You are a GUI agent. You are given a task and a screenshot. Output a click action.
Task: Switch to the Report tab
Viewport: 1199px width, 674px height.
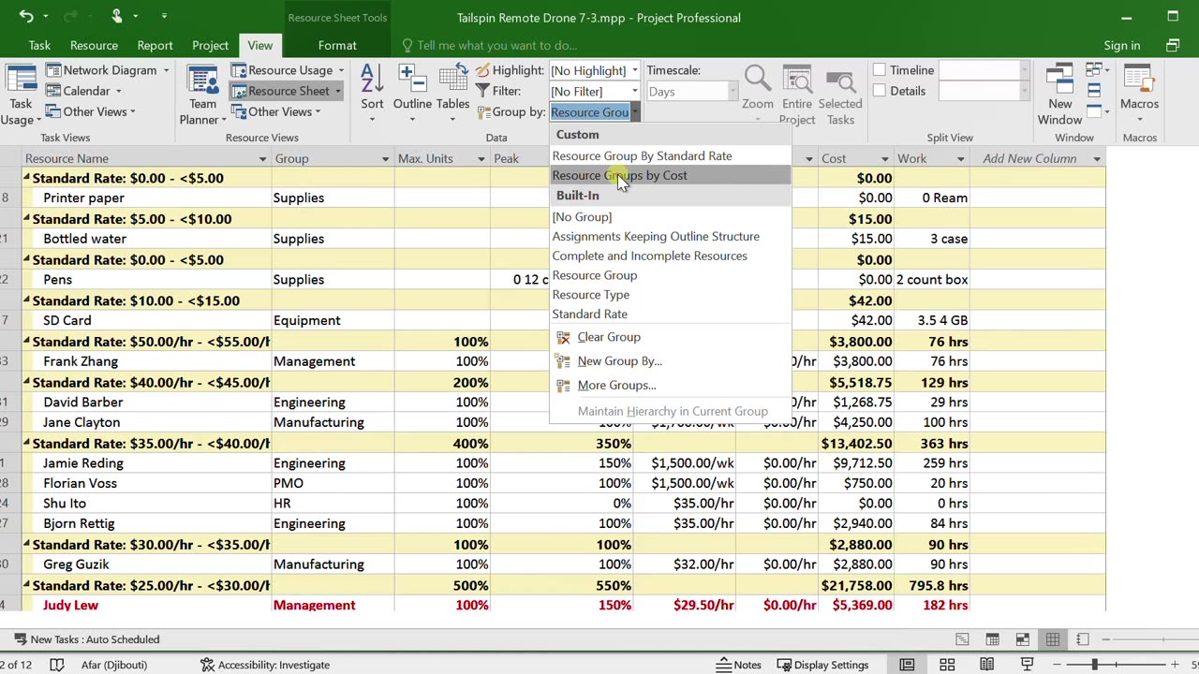[x=155, y=45]
